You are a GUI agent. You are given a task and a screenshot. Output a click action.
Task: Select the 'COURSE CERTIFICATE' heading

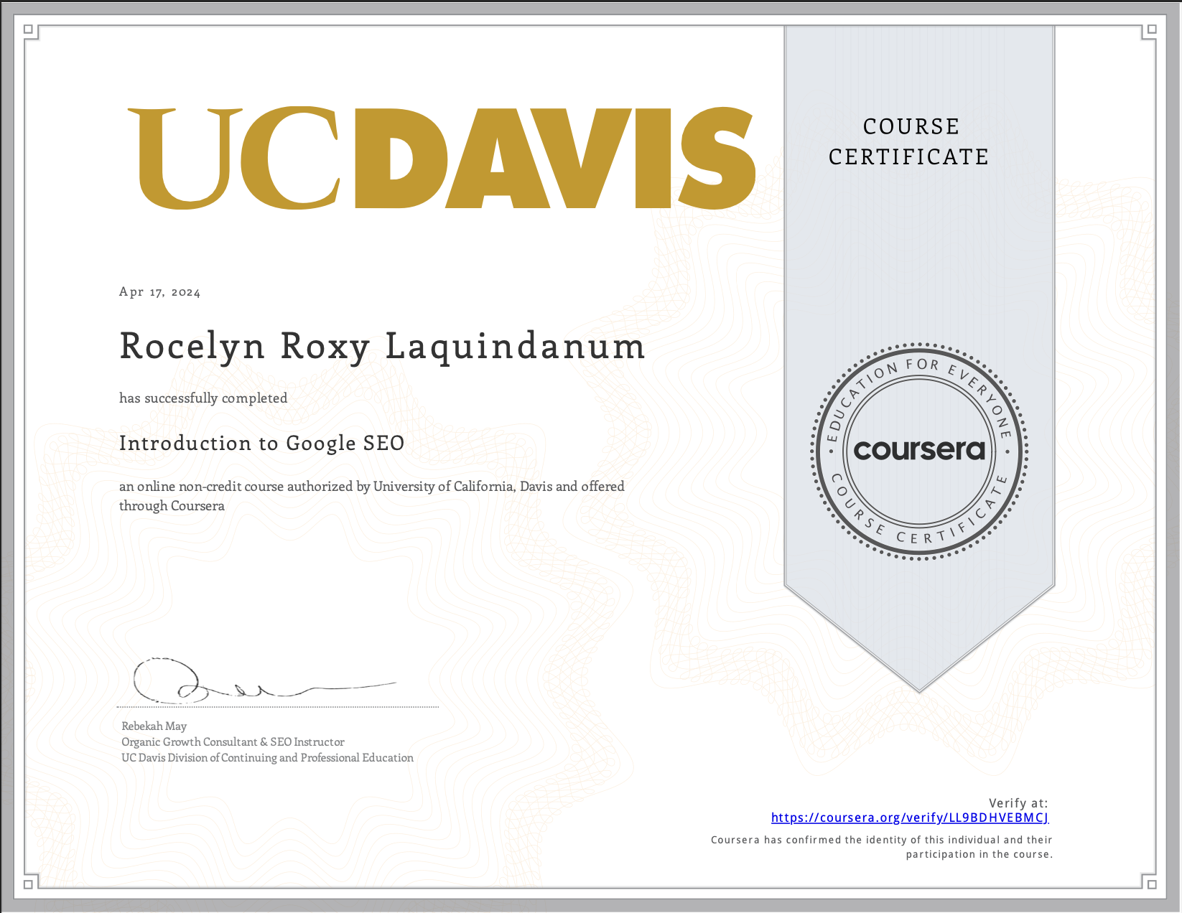(908, 141)
